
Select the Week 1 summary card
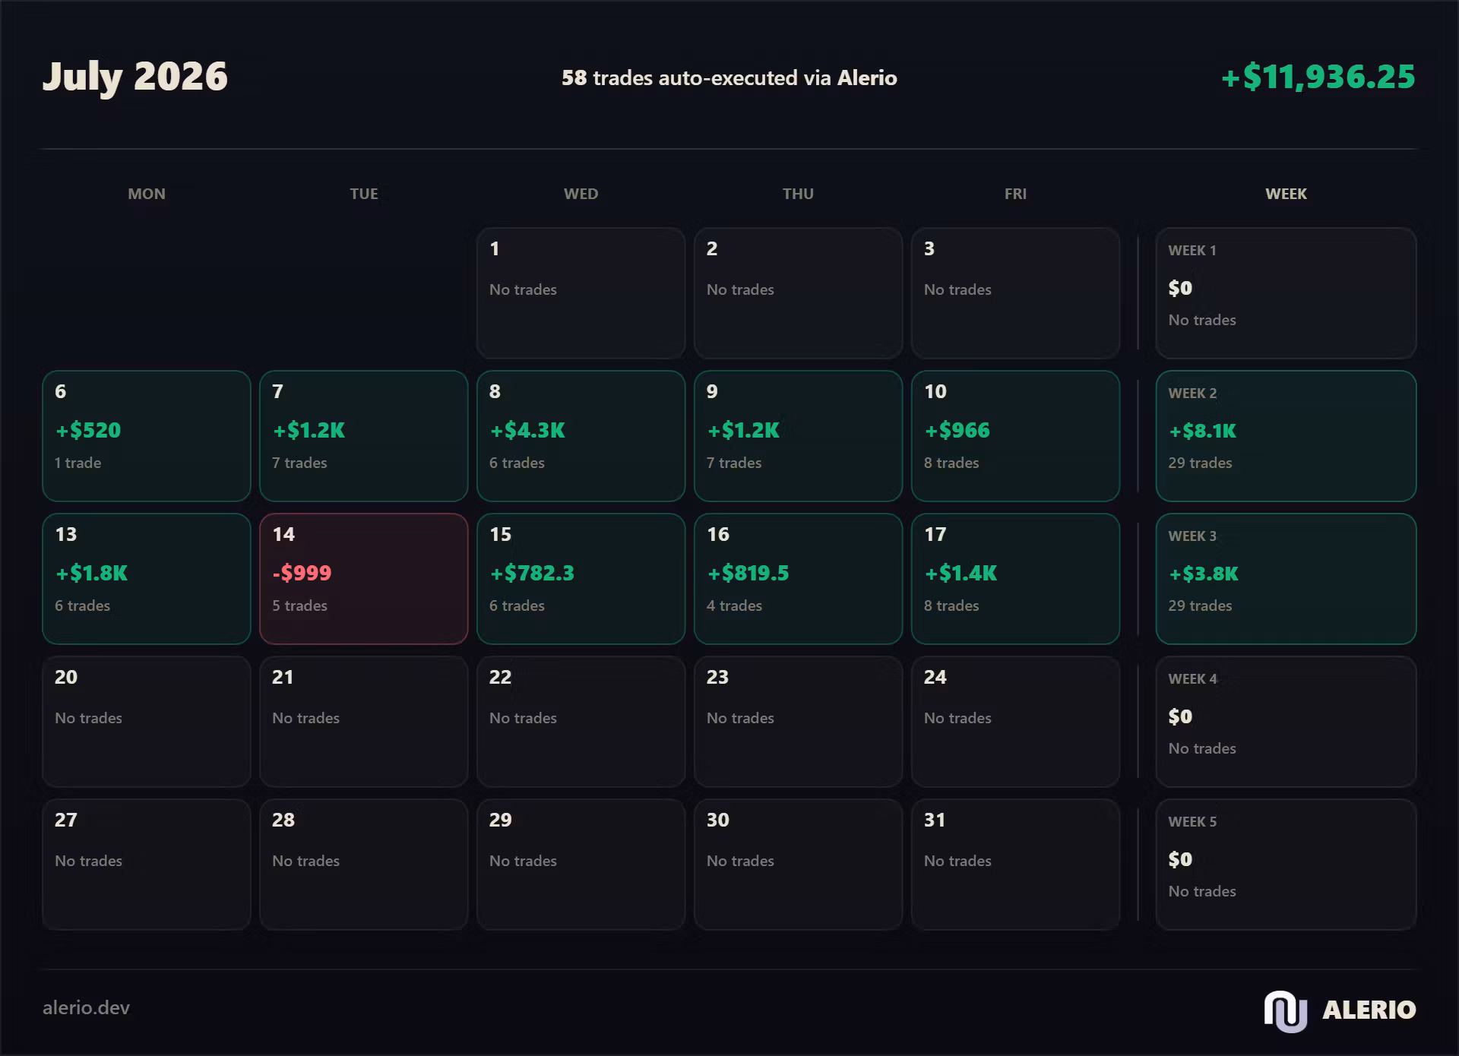pyautogui.click(x=1287, y=293)
